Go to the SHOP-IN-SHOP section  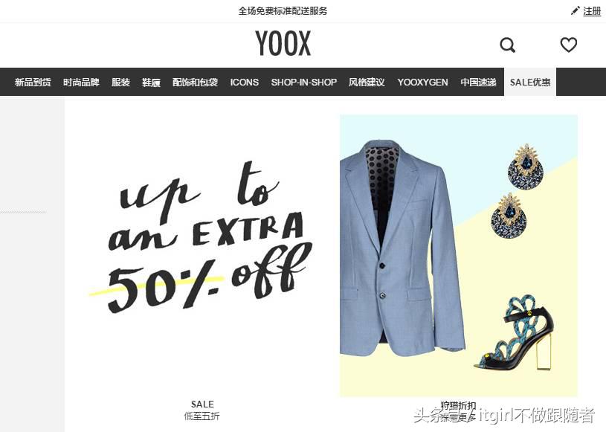(304, 83)
